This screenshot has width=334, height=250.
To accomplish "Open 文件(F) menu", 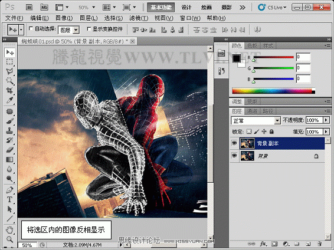I will point(14,18).
